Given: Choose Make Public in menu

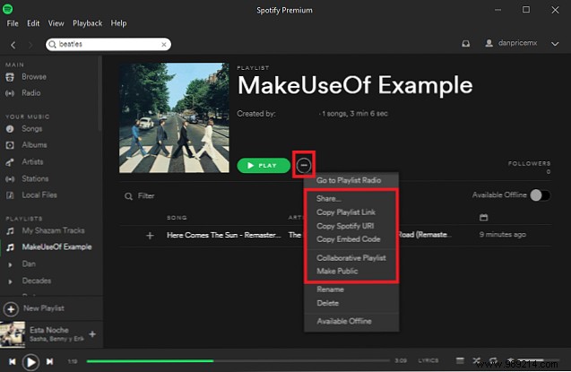Looking at the screenshot, I should (x=351, y=272).
